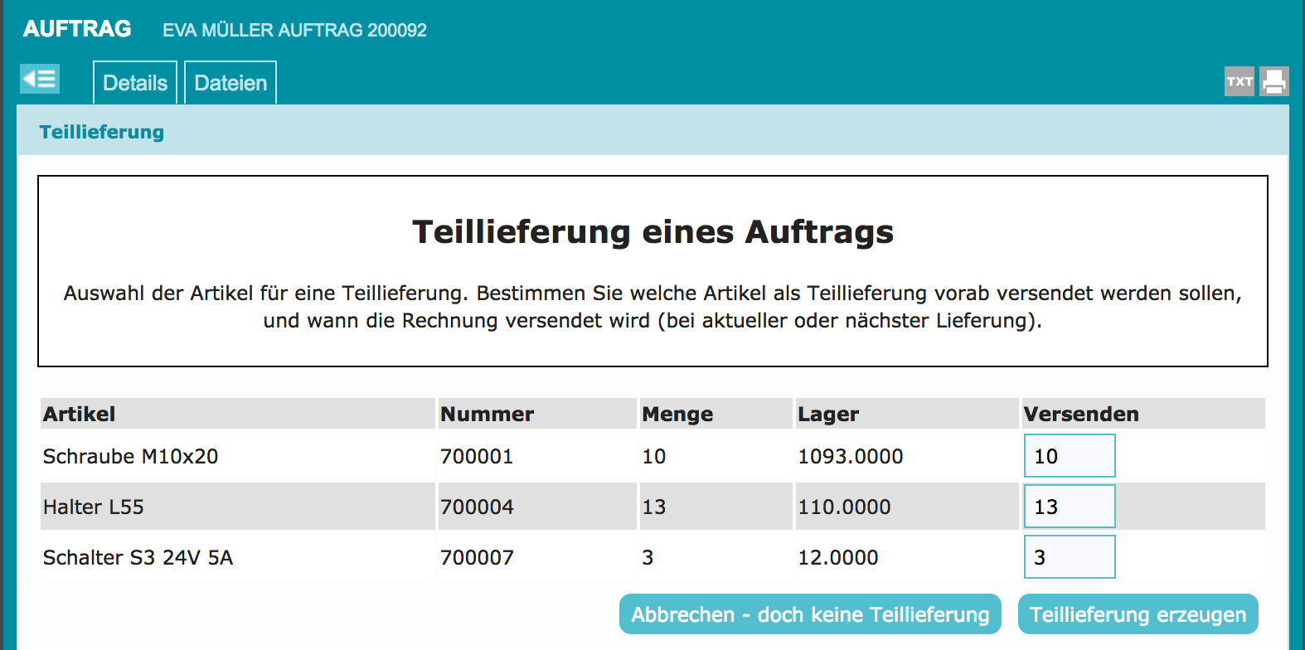
Task: Click article number 700007
Action: tap(477, 557)
